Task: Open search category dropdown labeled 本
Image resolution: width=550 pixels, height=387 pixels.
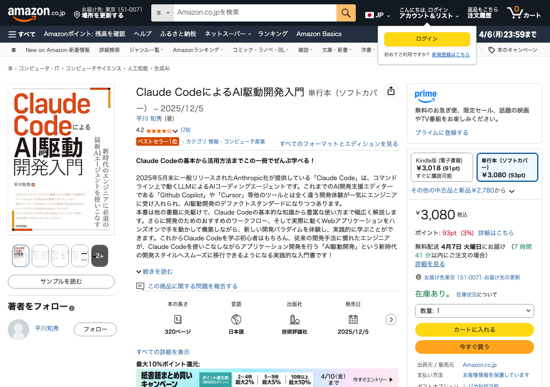Action: pyautogui.click(x=162, y=13)
